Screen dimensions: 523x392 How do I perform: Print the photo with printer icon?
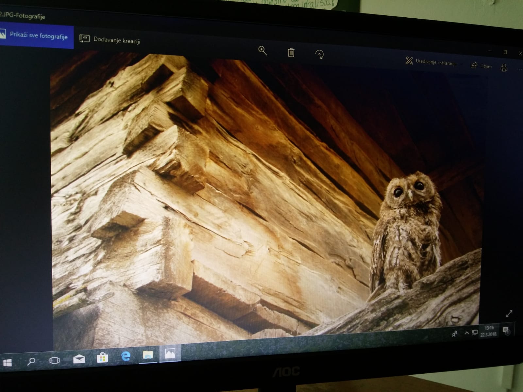click(504, 68)
